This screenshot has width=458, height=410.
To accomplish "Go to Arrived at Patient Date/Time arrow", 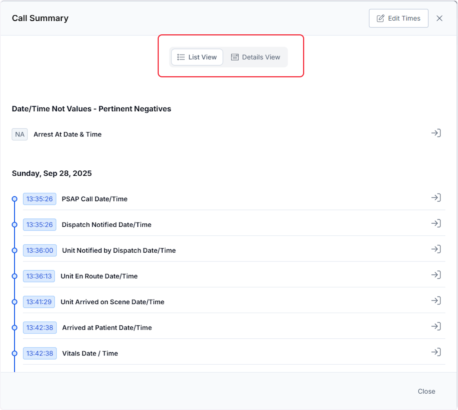I will (x=436, y=326).
